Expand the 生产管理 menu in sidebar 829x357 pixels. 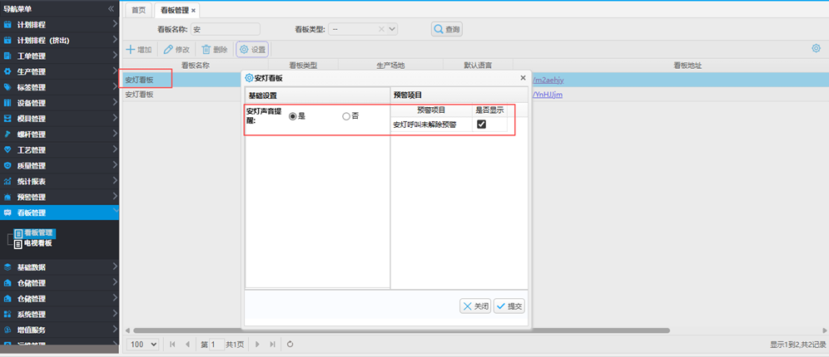pyautogui.click(x=58, y=71)
